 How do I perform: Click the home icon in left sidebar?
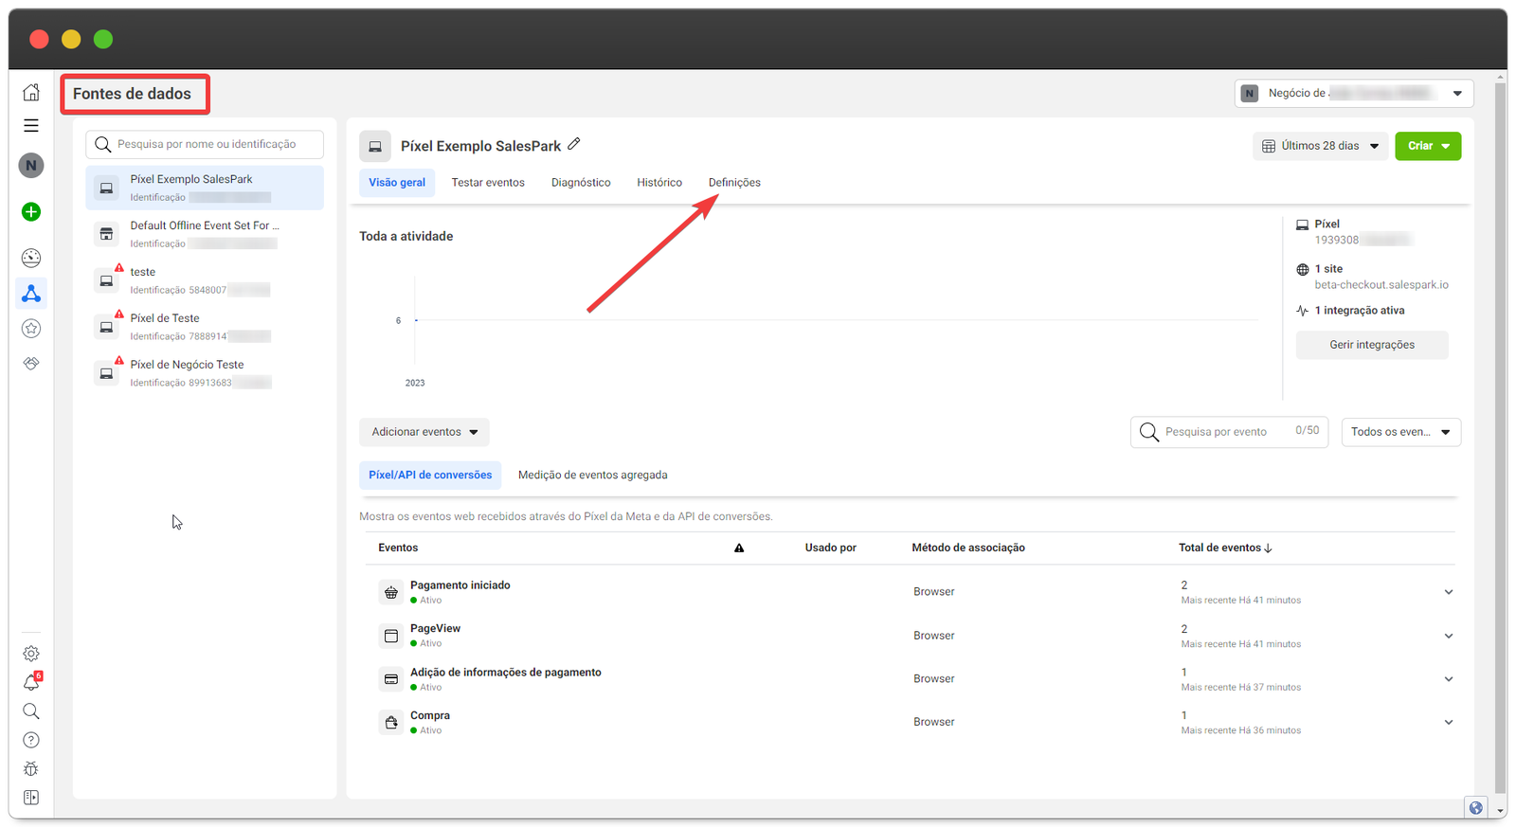tap(31, 92)
